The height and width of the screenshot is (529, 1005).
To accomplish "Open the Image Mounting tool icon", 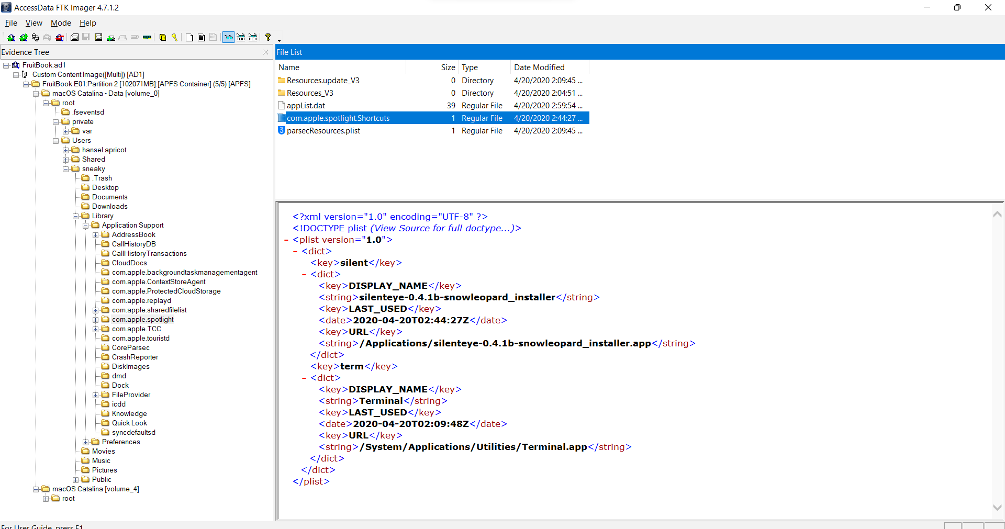I will (x=35, y=38).
